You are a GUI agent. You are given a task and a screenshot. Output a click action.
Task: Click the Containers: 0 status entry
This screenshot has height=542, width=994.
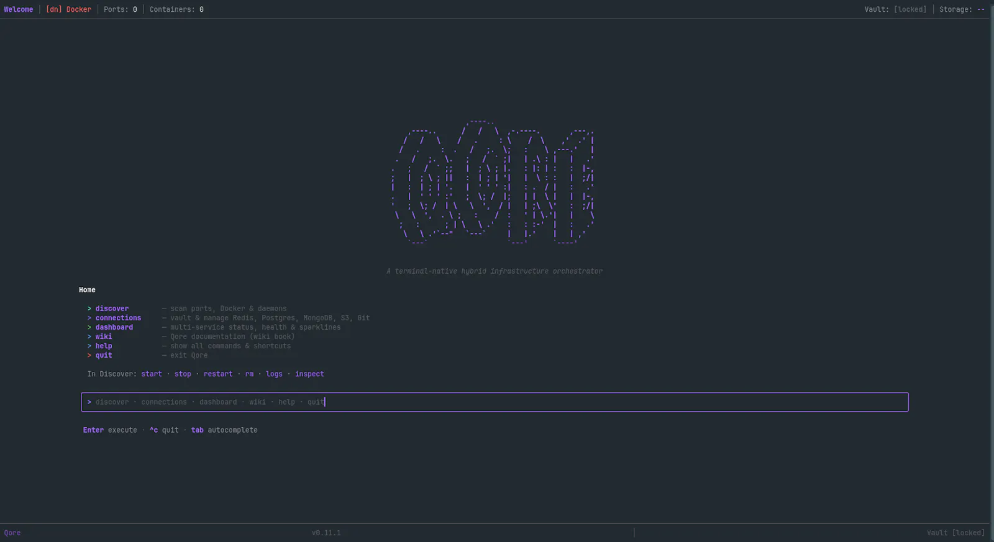point(176,9)
